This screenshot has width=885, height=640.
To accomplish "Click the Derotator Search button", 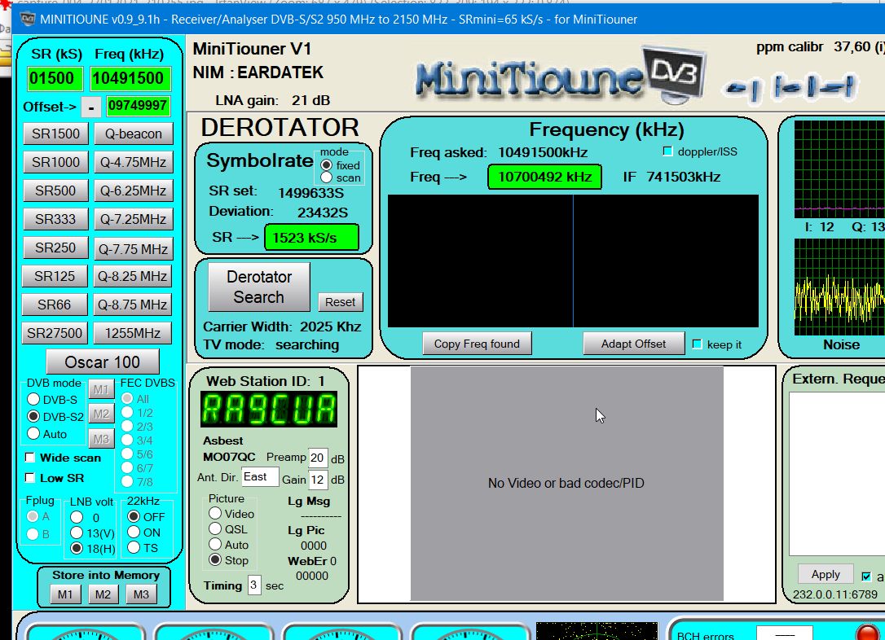I will pos(259,287).
